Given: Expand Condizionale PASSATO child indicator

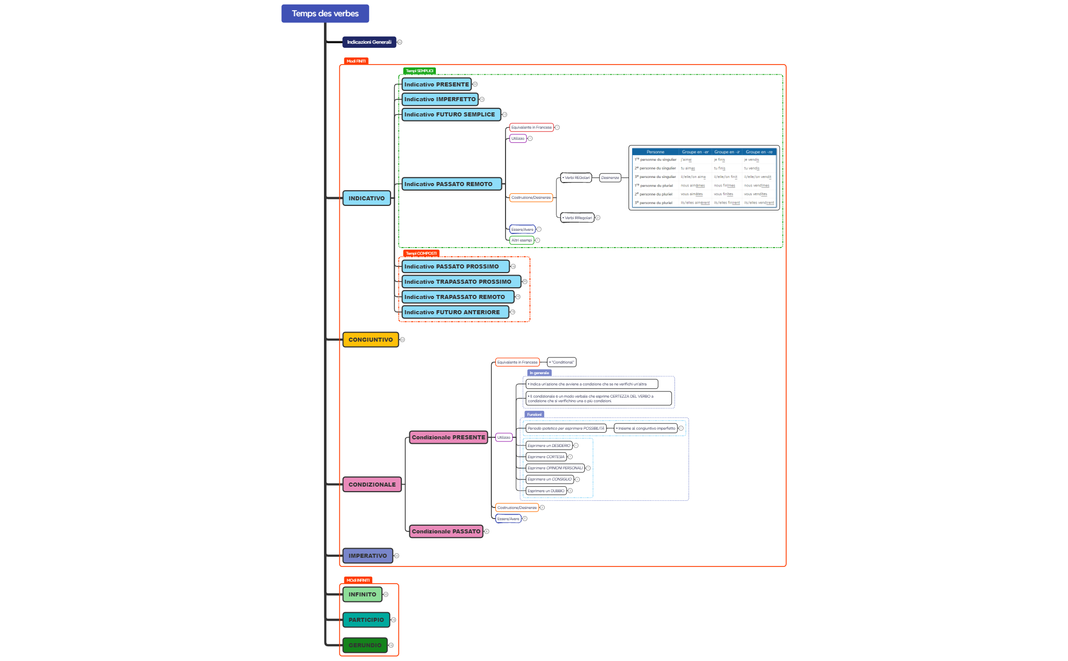Looking at the screenshot, I should point(487,531).
